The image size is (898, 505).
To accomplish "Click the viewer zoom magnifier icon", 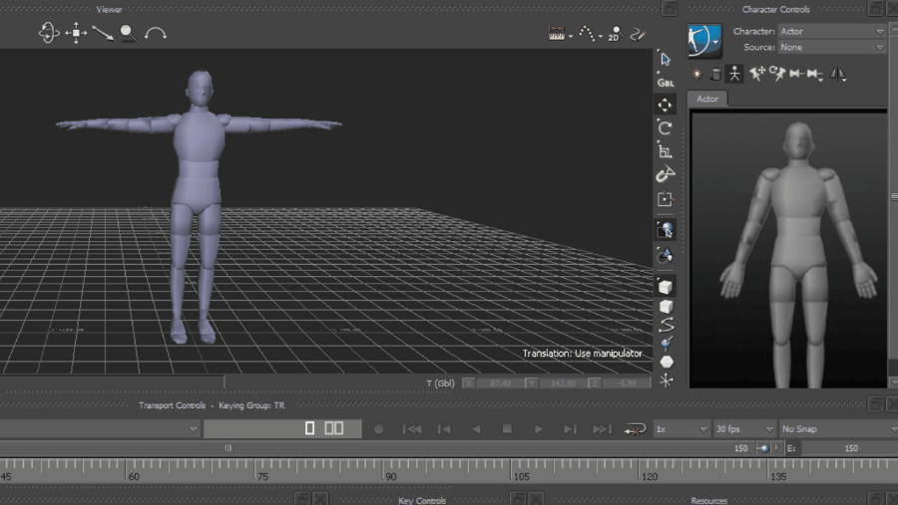I will [128, 33].
